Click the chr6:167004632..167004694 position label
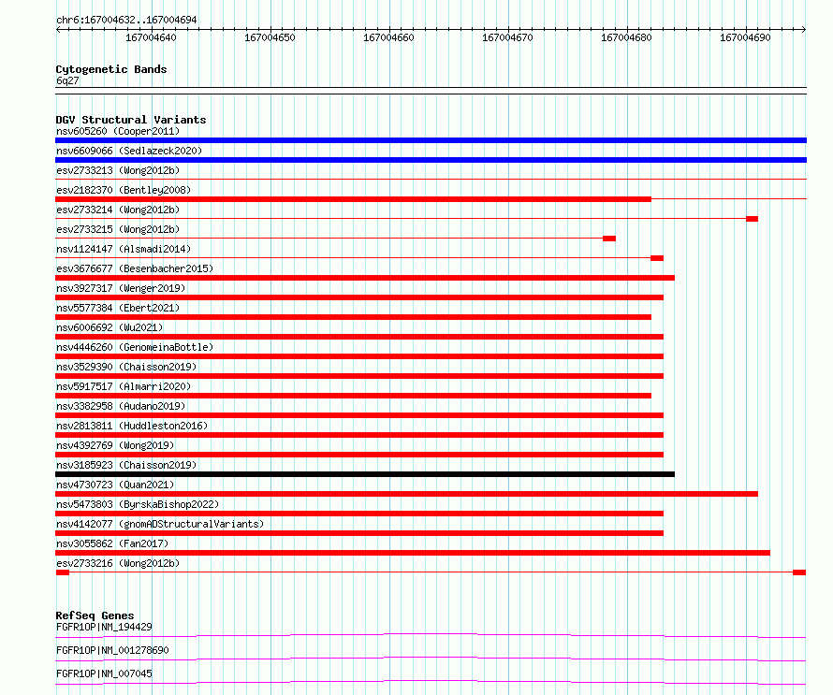833x695 pixels. [x=126, y=21]
